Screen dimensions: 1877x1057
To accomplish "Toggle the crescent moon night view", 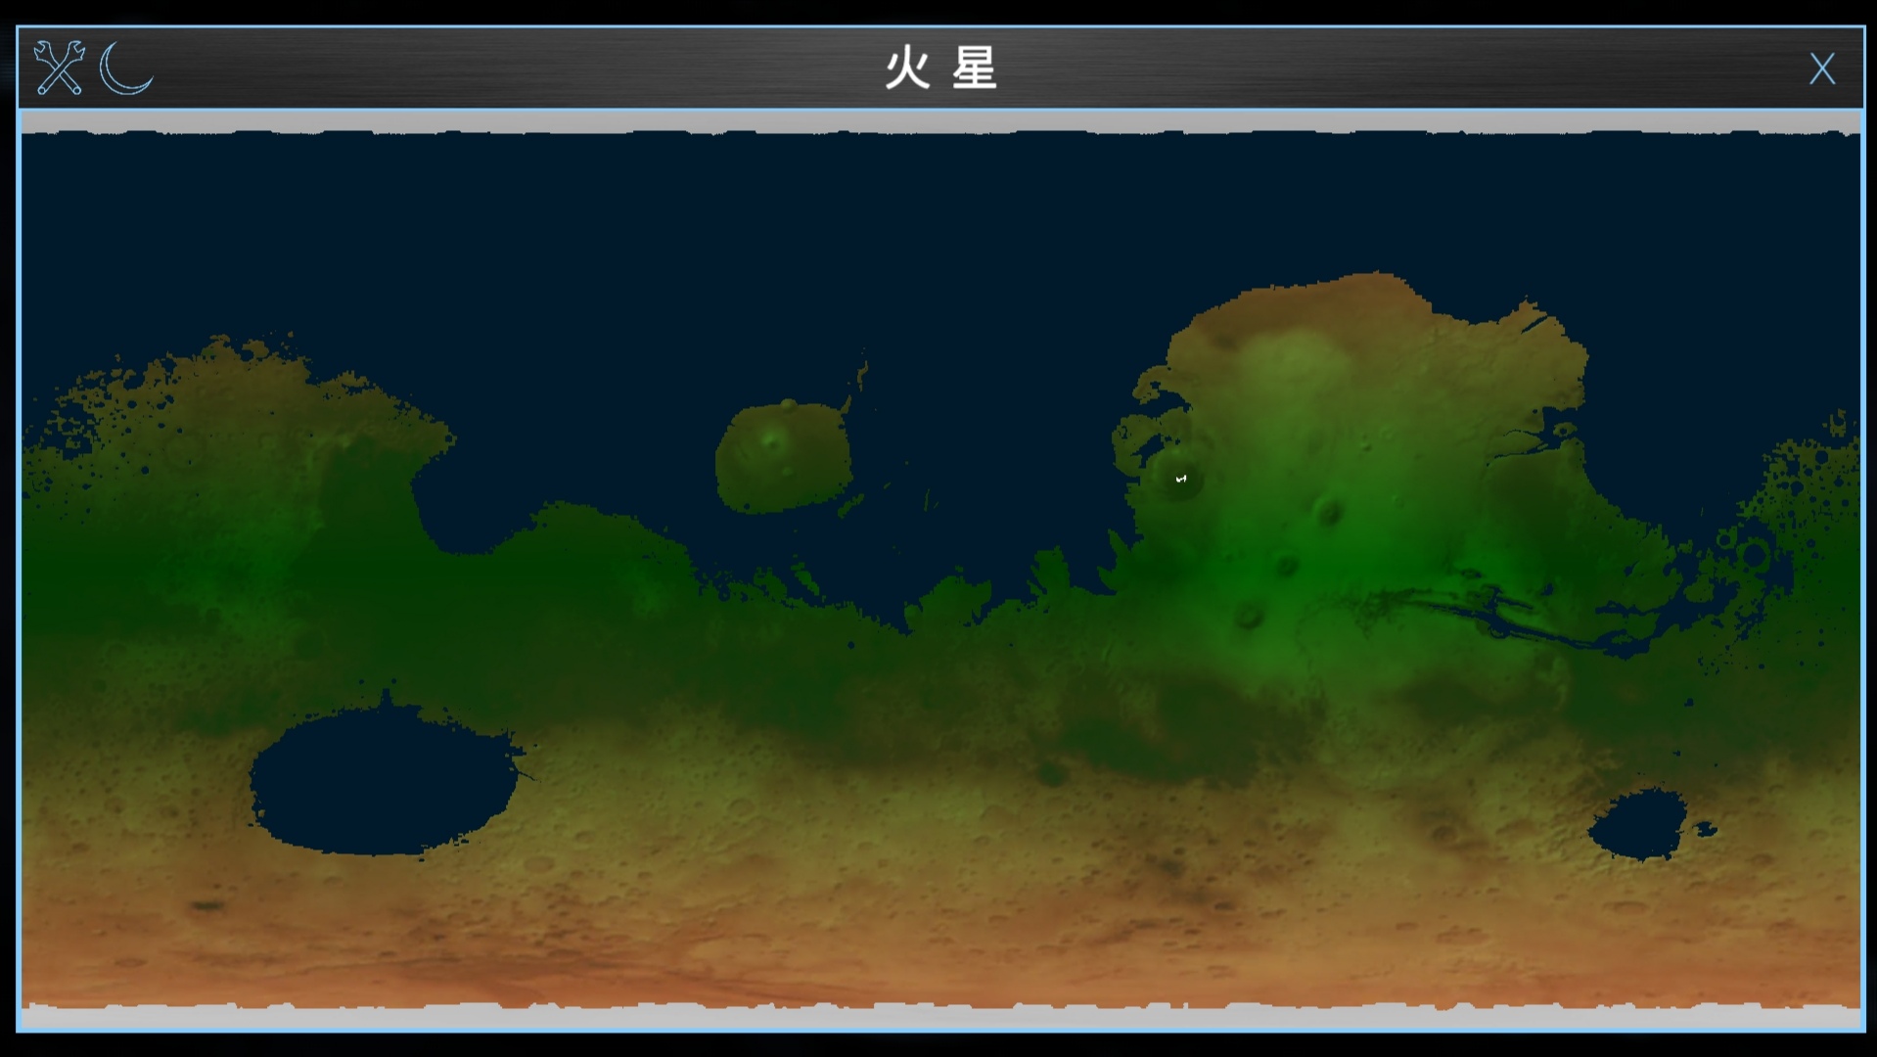I will pyautogui.click(x=126, y=68).
